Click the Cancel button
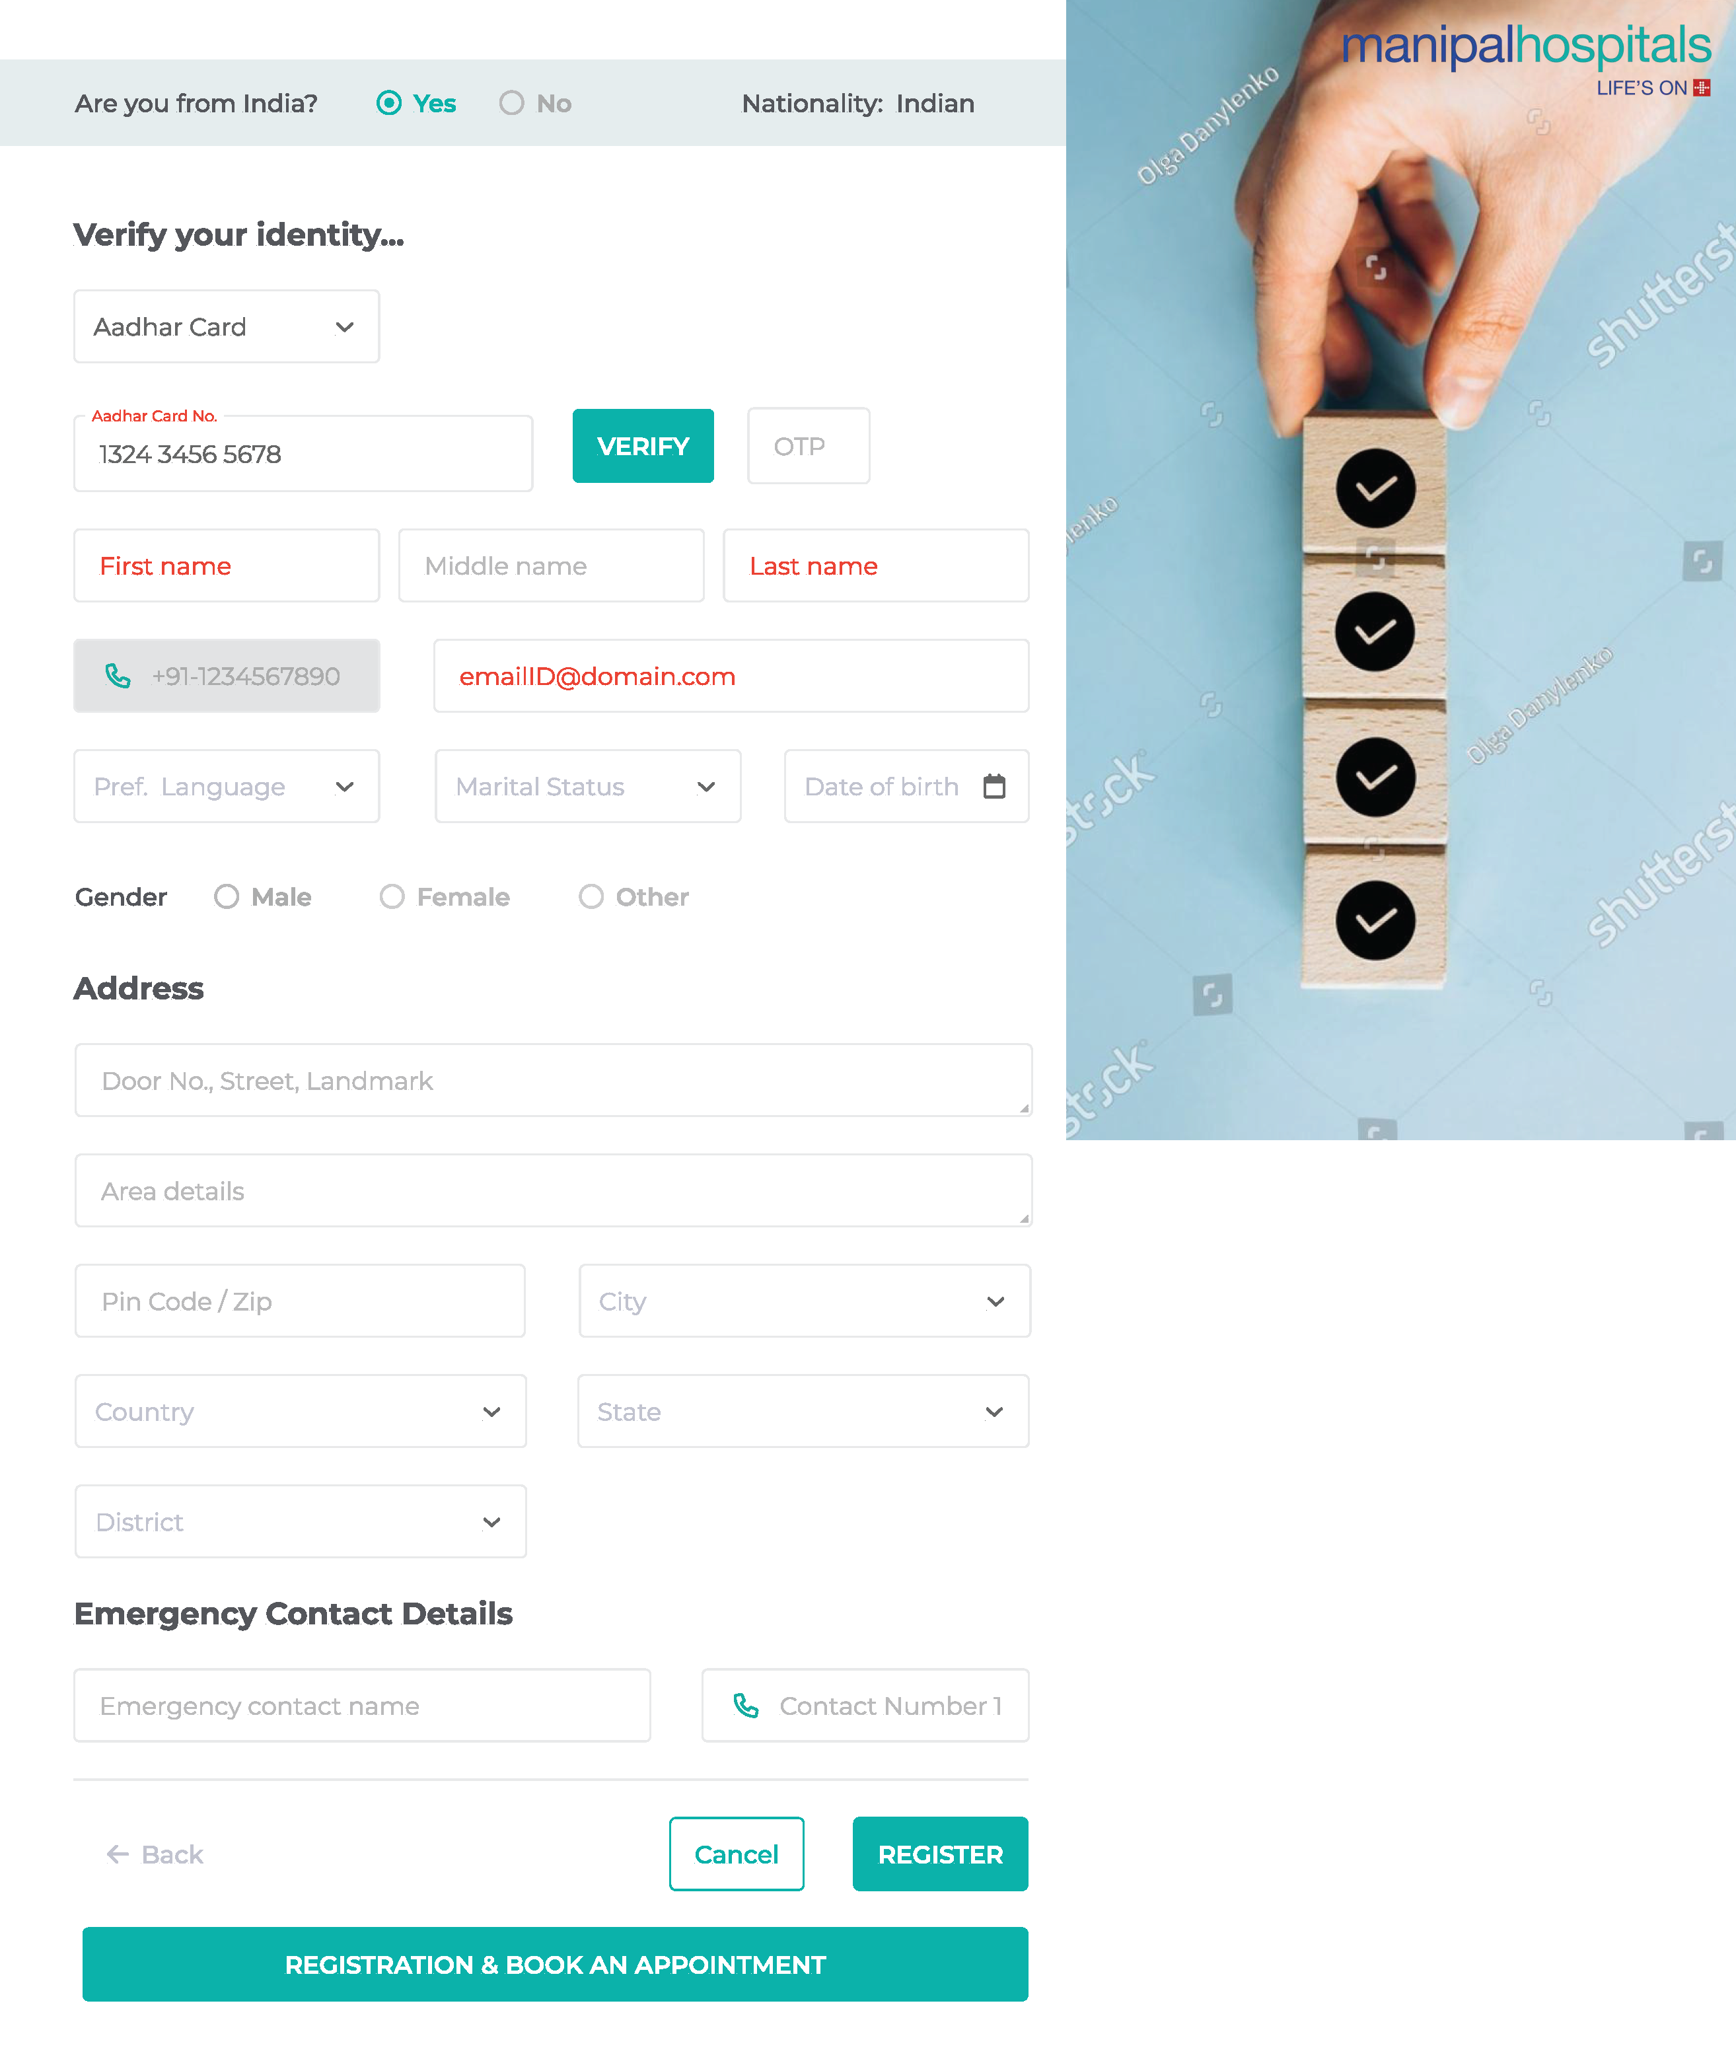 [x=736, y=1854]
